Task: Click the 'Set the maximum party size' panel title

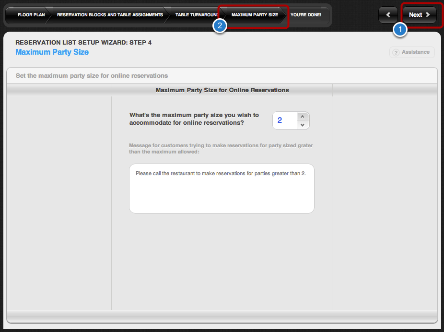Action: coord(92,76)
